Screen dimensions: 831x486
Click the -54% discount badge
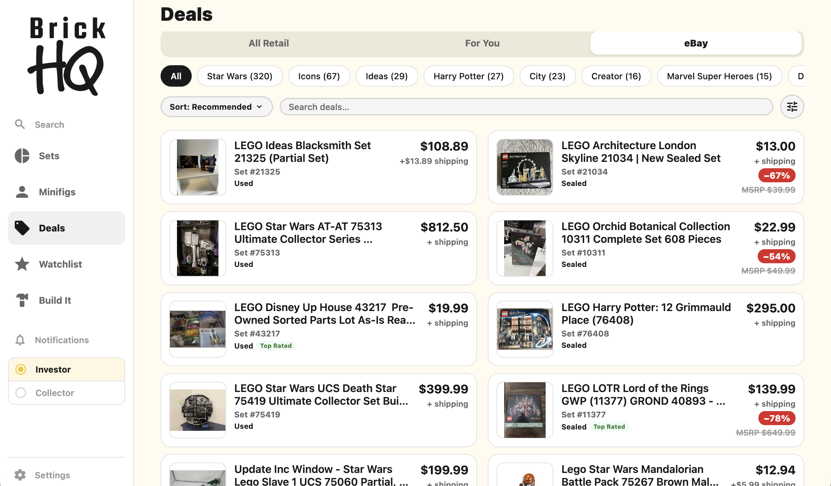click(x=776, y=256)
